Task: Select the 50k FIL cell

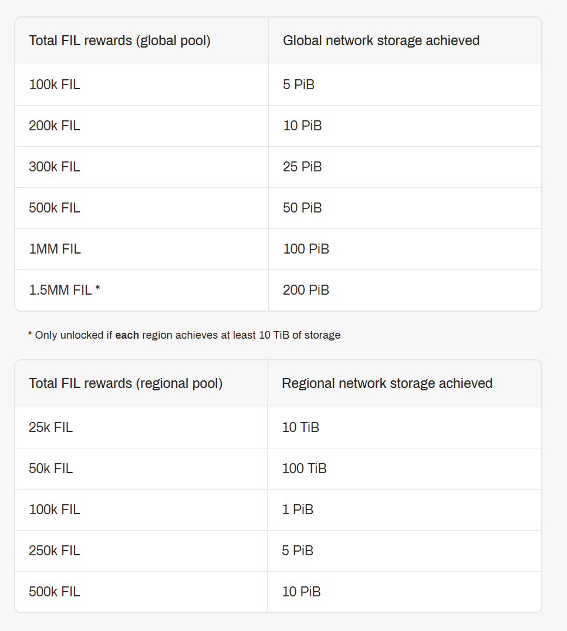Action: click(51, 468)
